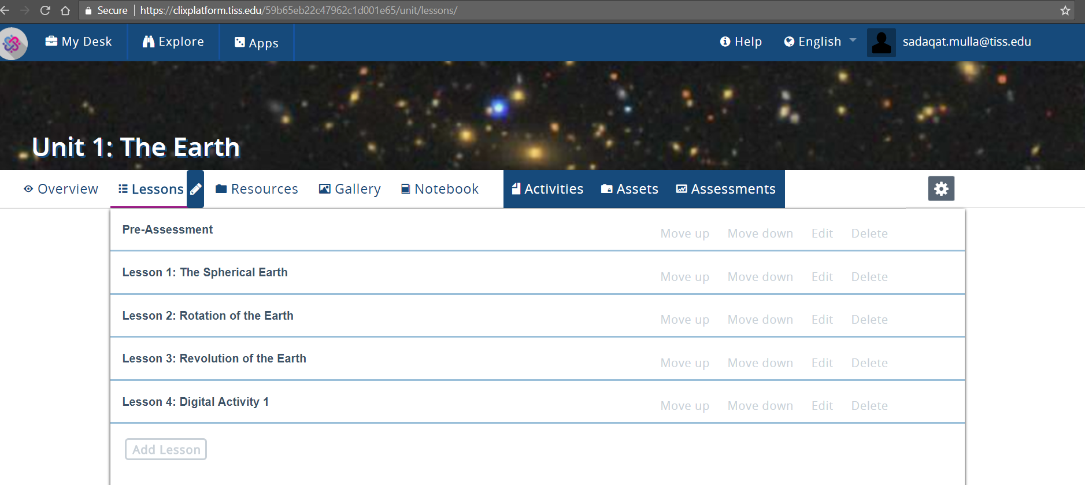Switch to the Resources tab
Image resolution: width=1085 pixels, height=485 pixels.
[257, 189]
